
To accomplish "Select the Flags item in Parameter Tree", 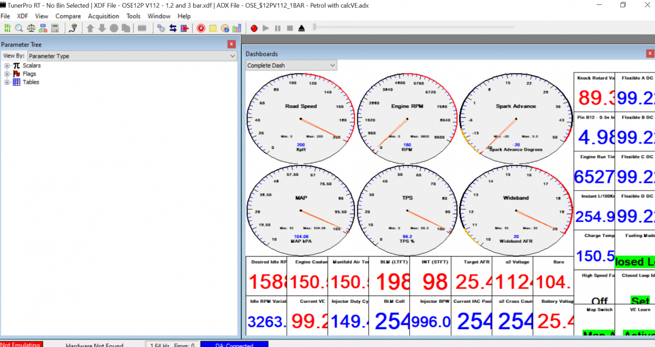I will 29,74.
